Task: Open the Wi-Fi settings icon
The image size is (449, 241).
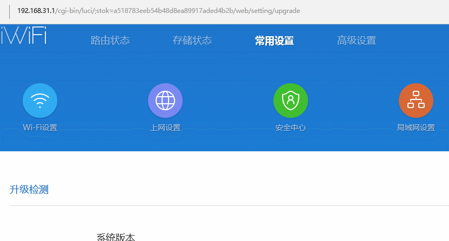Action: coord(40,101)
